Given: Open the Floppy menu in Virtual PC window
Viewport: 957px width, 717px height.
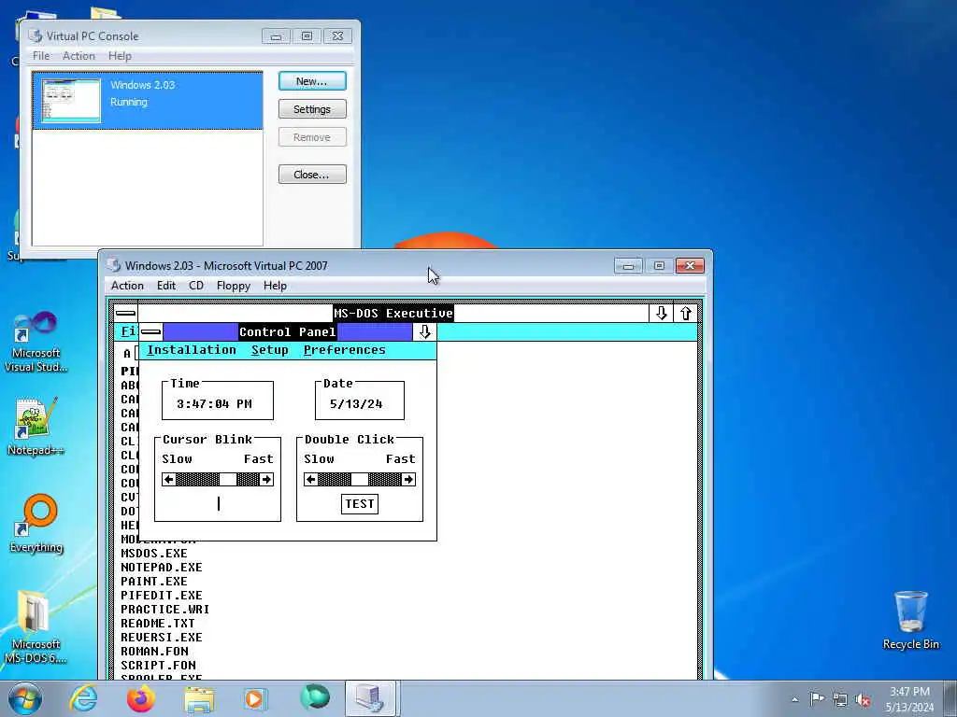Looking at the screenshot, I should point(233,286).
